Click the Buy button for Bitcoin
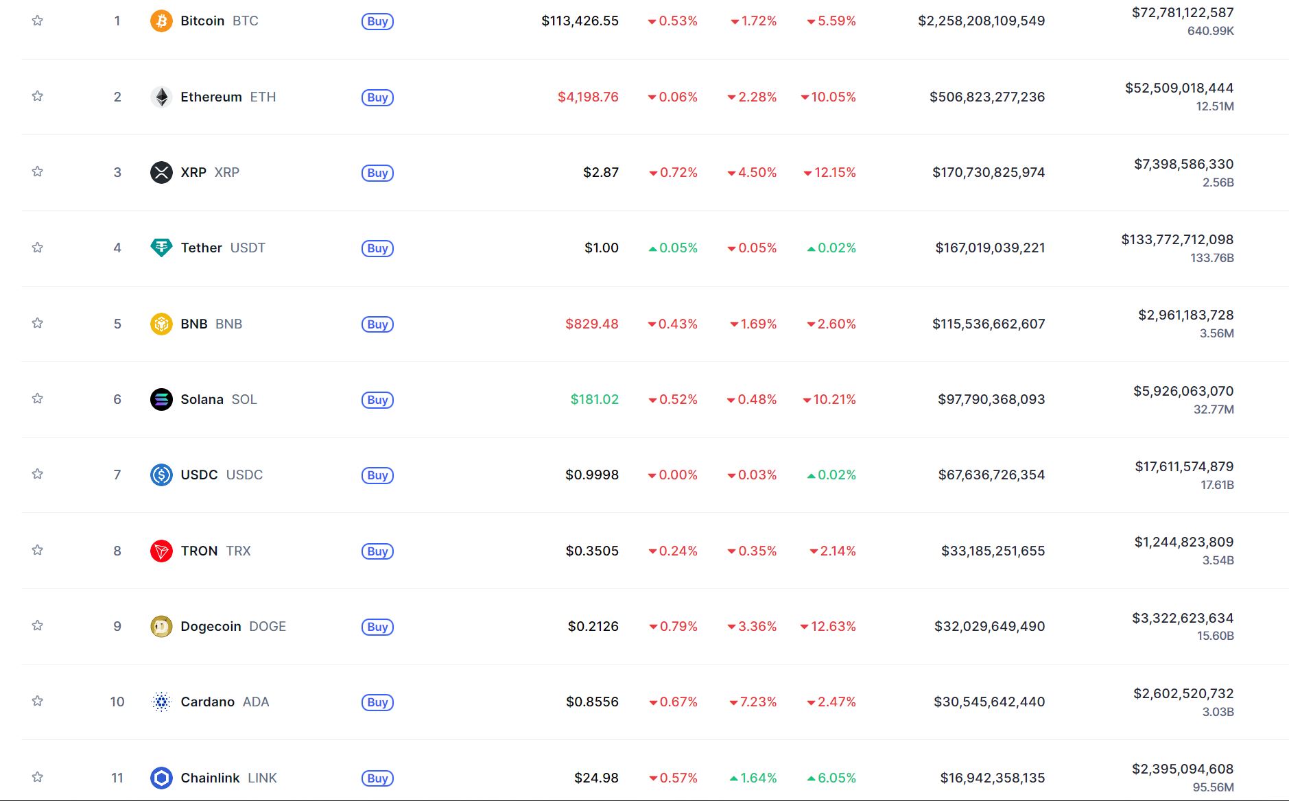 point(377,21)
